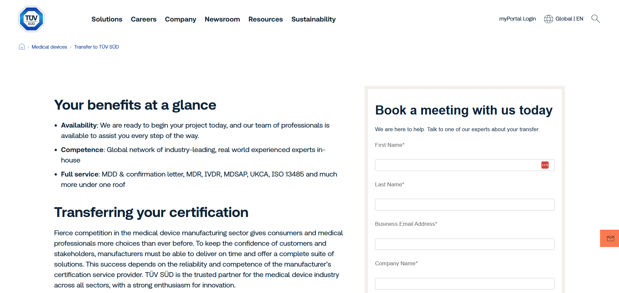Click into the Last Name field

tap(464, 205)
